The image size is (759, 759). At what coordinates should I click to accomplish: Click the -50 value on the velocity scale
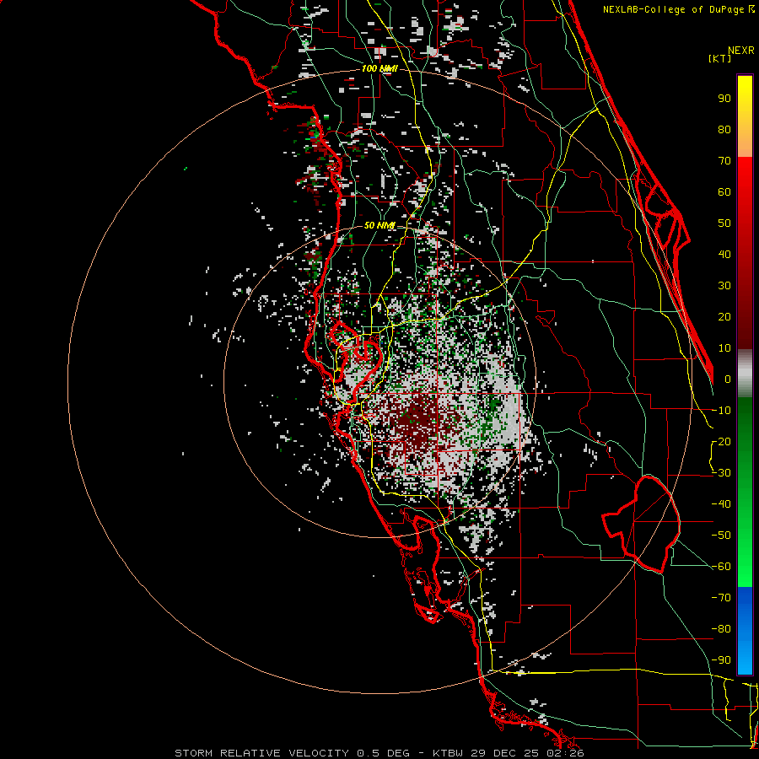[721, 536]
